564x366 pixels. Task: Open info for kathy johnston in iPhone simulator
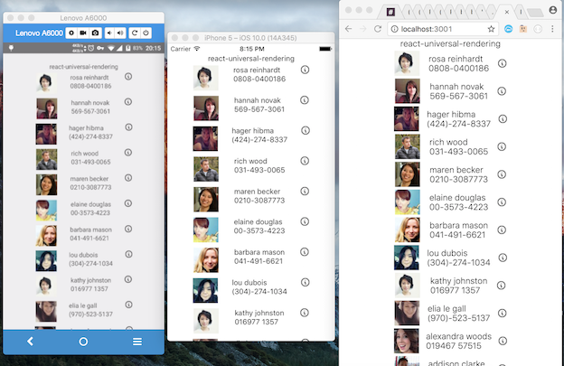click(305, 313)
